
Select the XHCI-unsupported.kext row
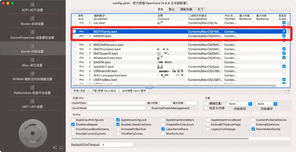[x=179, y=75]
